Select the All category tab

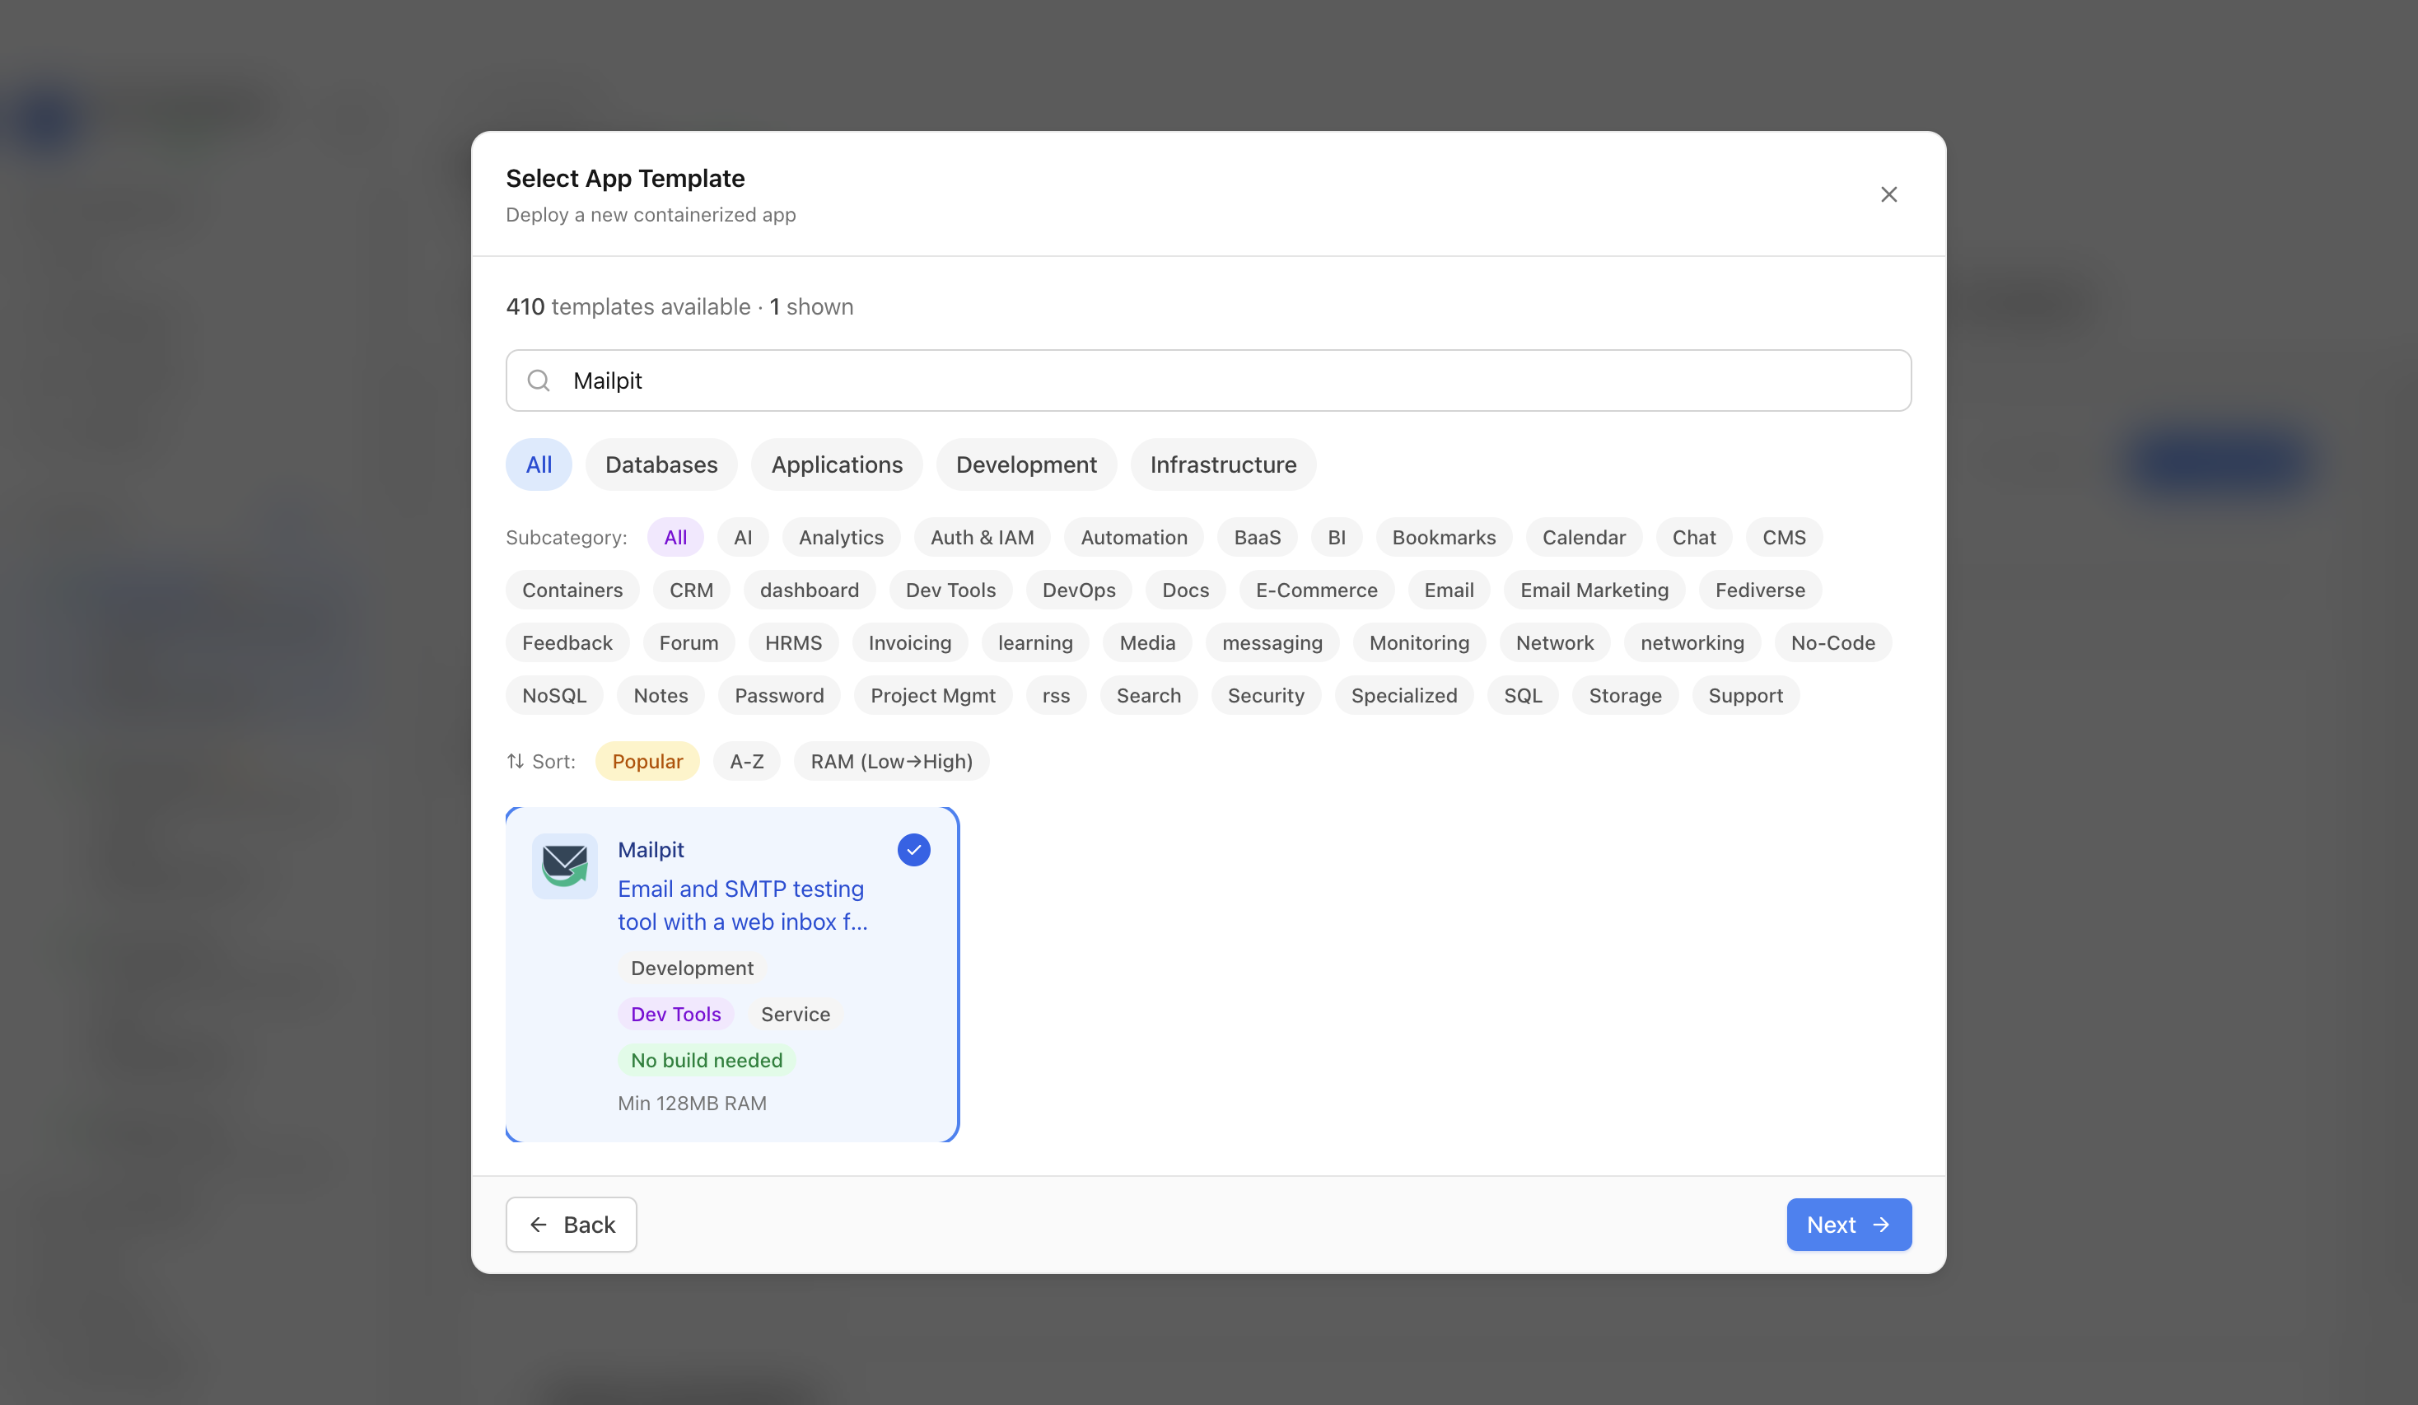pyautogui.click(x=539, y=464)
